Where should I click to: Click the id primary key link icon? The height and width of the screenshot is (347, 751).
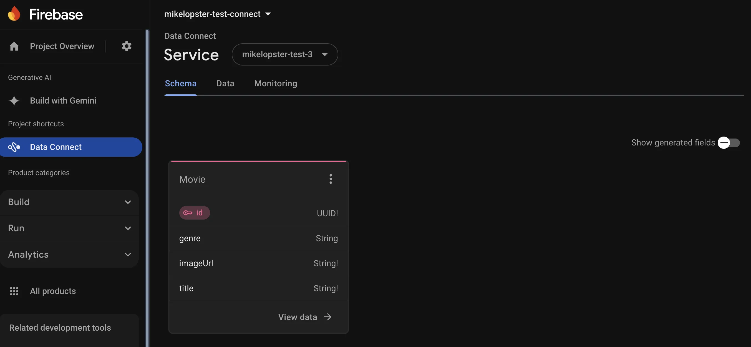tap(187, 213)
